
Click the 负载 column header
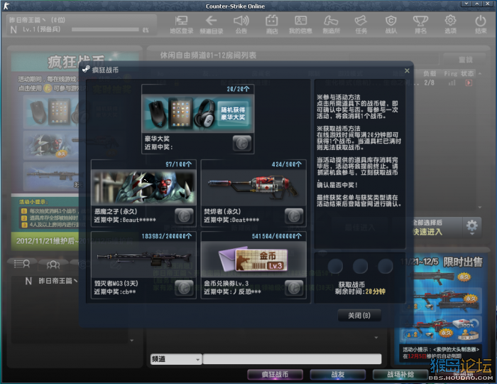click(x=430, y=74)
